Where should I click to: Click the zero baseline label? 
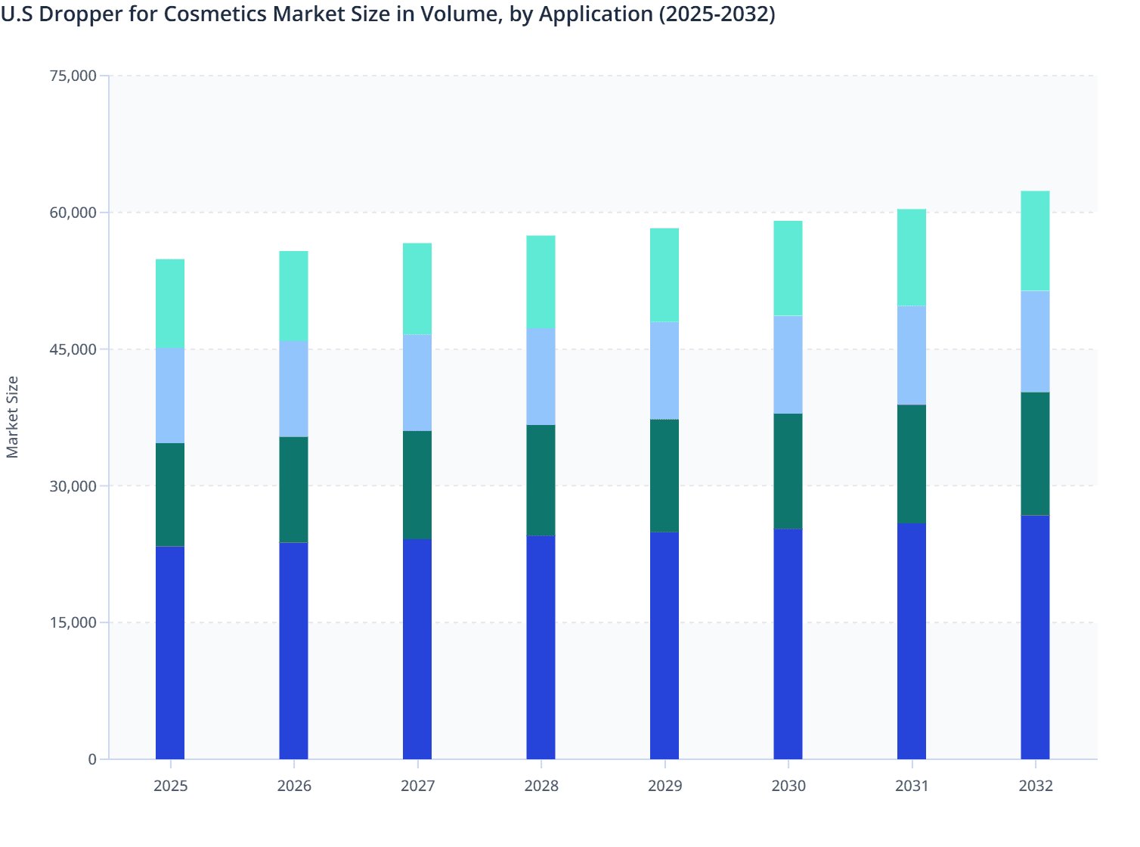click(x=94, y=759)
